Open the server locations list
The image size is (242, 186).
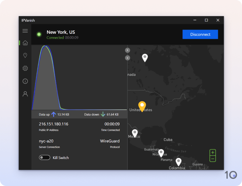25,55
